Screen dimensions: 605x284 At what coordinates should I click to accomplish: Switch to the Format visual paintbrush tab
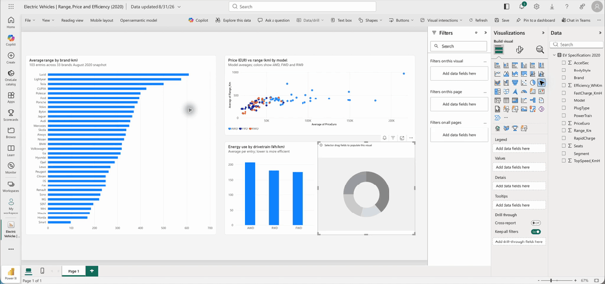[519, 49]
